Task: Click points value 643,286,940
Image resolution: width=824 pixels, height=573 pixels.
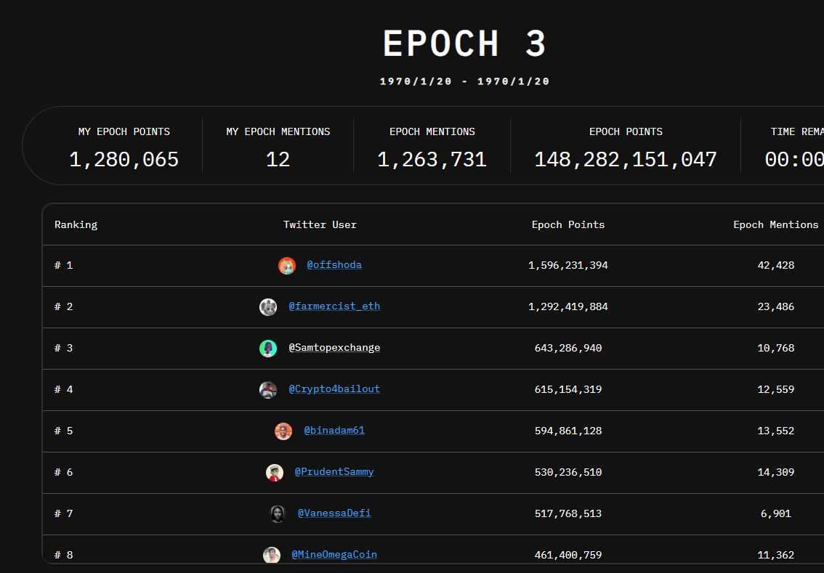Action: [568, 348]
